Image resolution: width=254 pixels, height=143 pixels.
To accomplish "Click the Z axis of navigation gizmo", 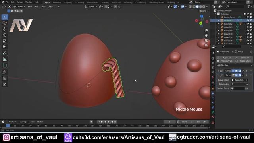I will (202, 16).
